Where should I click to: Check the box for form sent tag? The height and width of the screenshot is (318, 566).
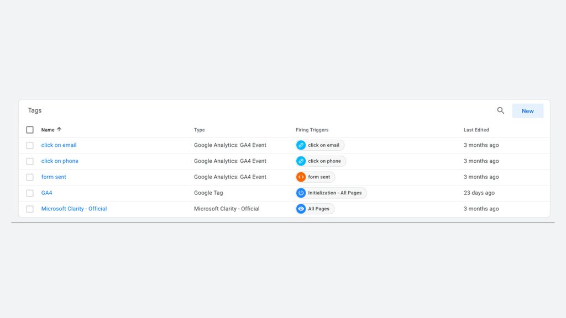pyautogui.click(x=30, y=177)
